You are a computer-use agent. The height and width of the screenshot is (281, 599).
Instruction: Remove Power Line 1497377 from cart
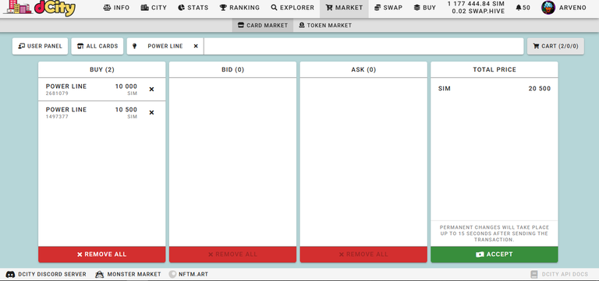(151, 112)
